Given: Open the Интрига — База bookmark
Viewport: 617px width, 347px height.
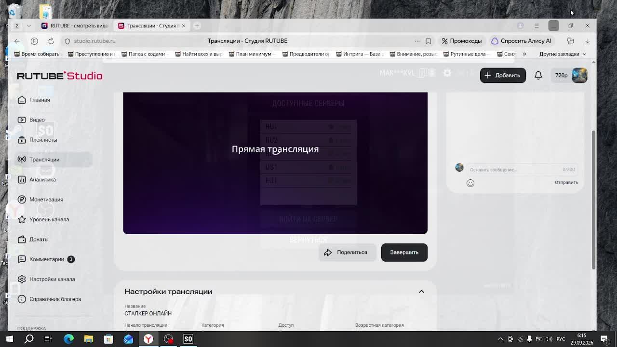Looking at the screenshot, I should click(x=360, y=54).
